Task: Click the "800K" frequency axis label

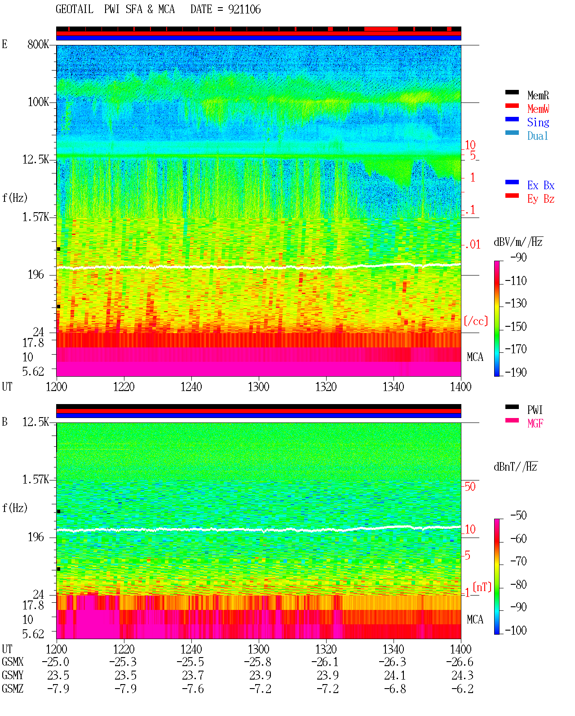Action: pyautogui.click(x=38, y=44)
